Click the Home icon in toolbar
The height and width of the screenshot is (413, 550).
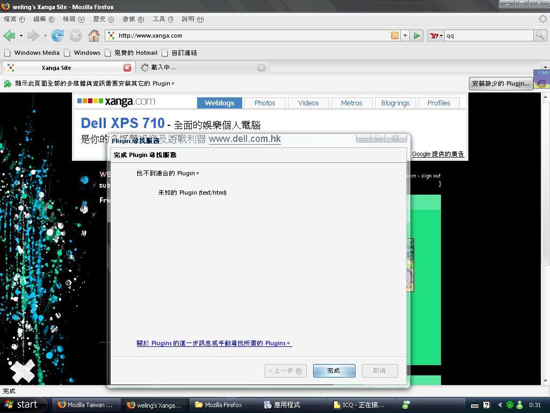tap(94, 35)
